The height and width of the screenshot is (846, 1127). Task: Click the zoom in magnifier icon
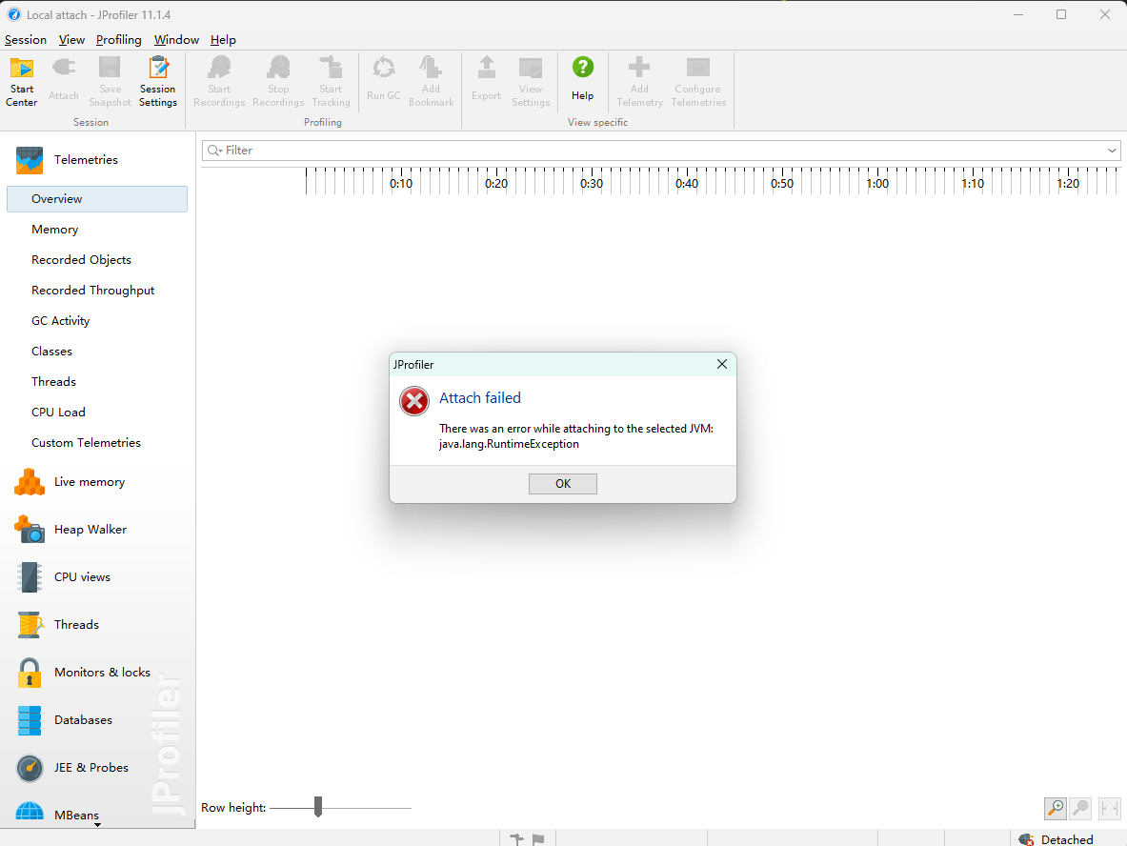pos(1056,809)
